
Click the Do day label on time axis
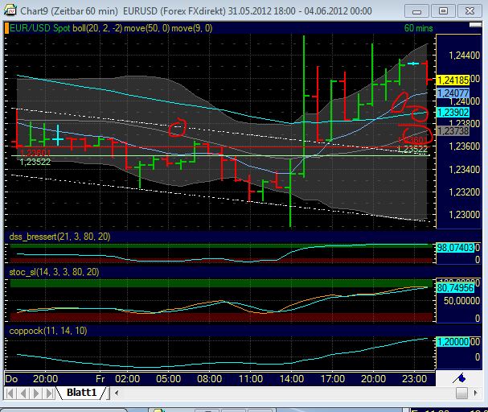point(11,379)
